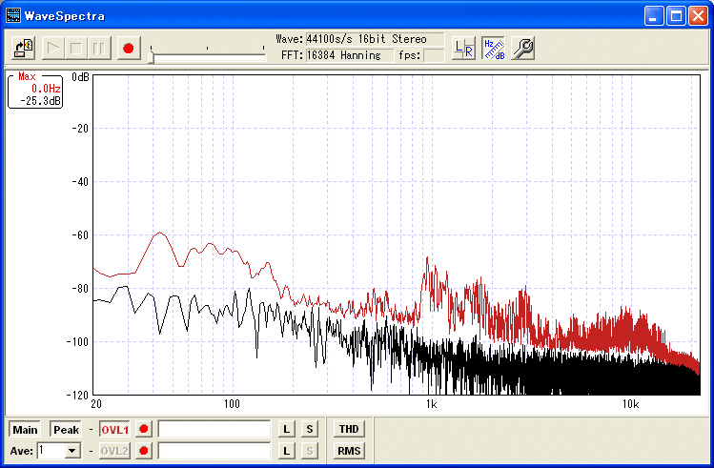Click the red record dot beside OVL2

tap(144, 451)
